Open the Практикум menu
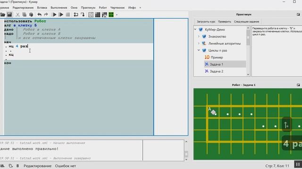Screen dimensions: 302x169 click(88, 8)
